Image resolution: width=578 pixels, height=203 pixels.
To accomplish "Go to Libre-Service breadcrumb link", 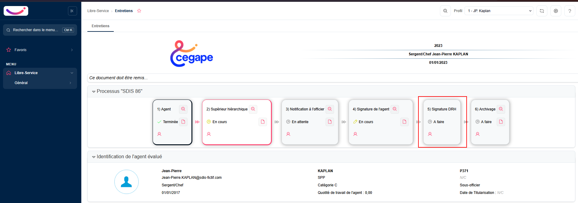I will point(98,11).
